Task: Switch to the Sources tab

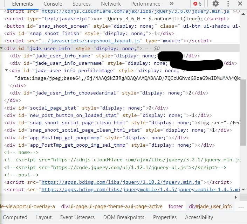Action: coord(81,4)
